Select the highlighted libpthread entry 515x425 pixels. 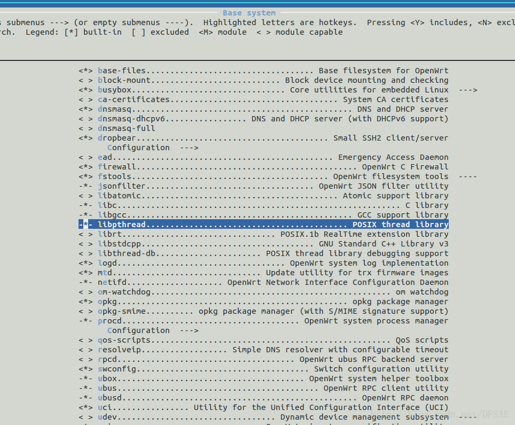point(263,225)
